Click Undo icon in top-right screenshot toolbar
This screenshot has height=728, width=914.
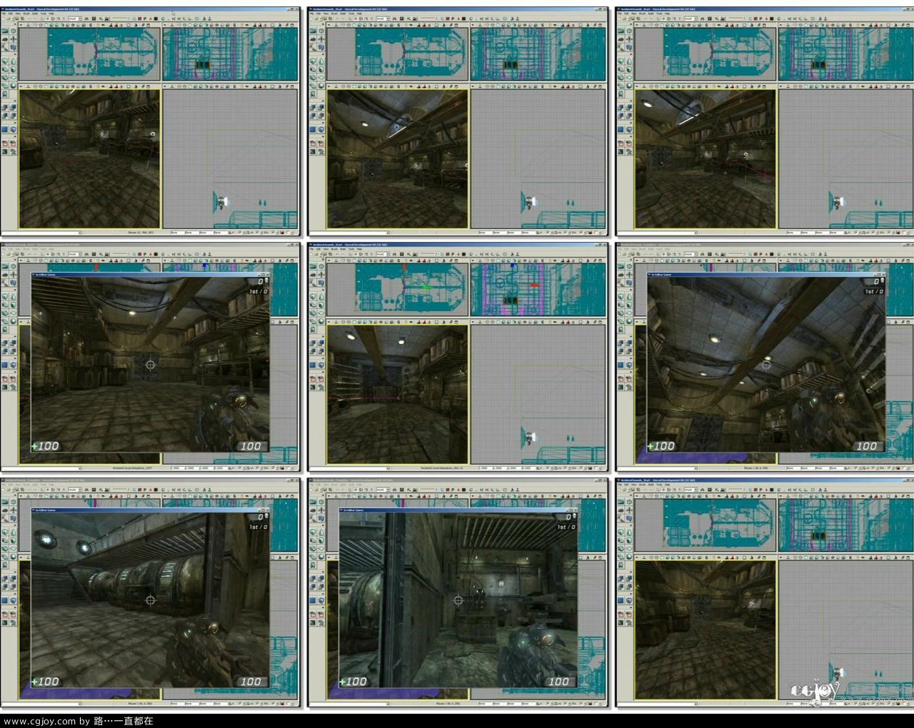(x=647, y=19)
